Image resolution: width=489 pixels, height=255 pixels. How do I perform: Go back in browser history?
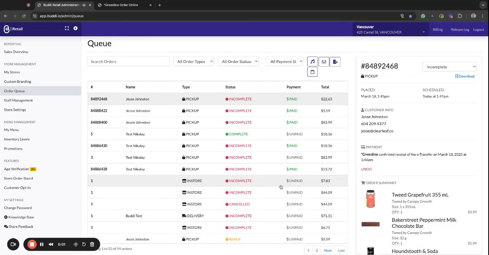pos(5,16)
